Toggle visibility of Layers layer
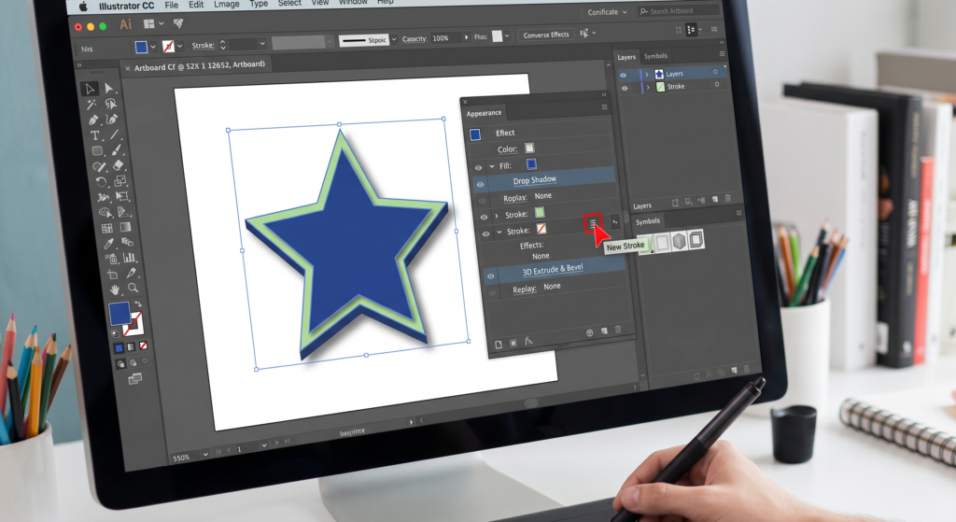Image resolution: width=956 pixels, height=522 pixels. tap(623, 76)
